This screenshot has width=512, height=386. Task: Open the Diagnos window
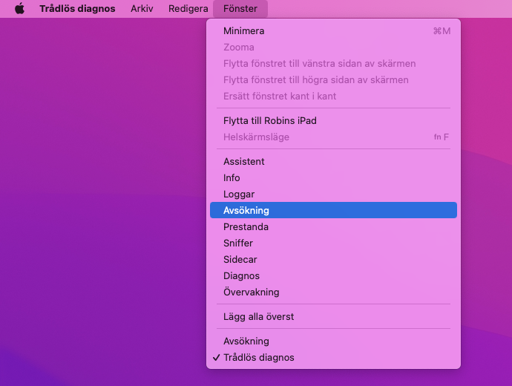tap(241, 276)
